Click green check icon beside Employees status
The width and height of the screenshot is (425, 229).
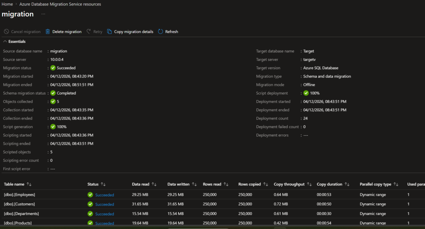pyautogui.click(x=90, y=195)
